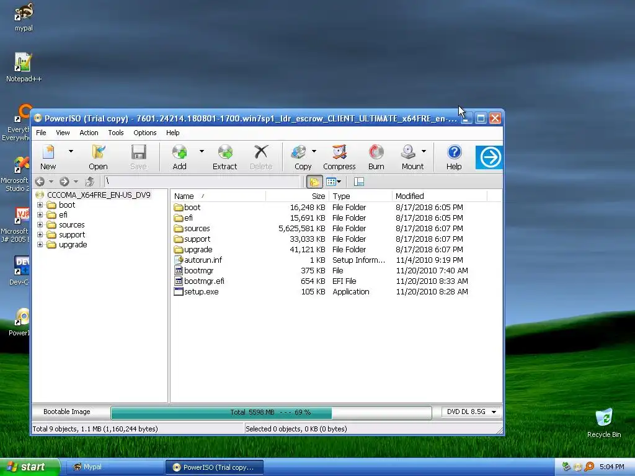
Task: Open the Recycle Bin desktop icon
Action: pyautogui.click(x=604, y=423)
